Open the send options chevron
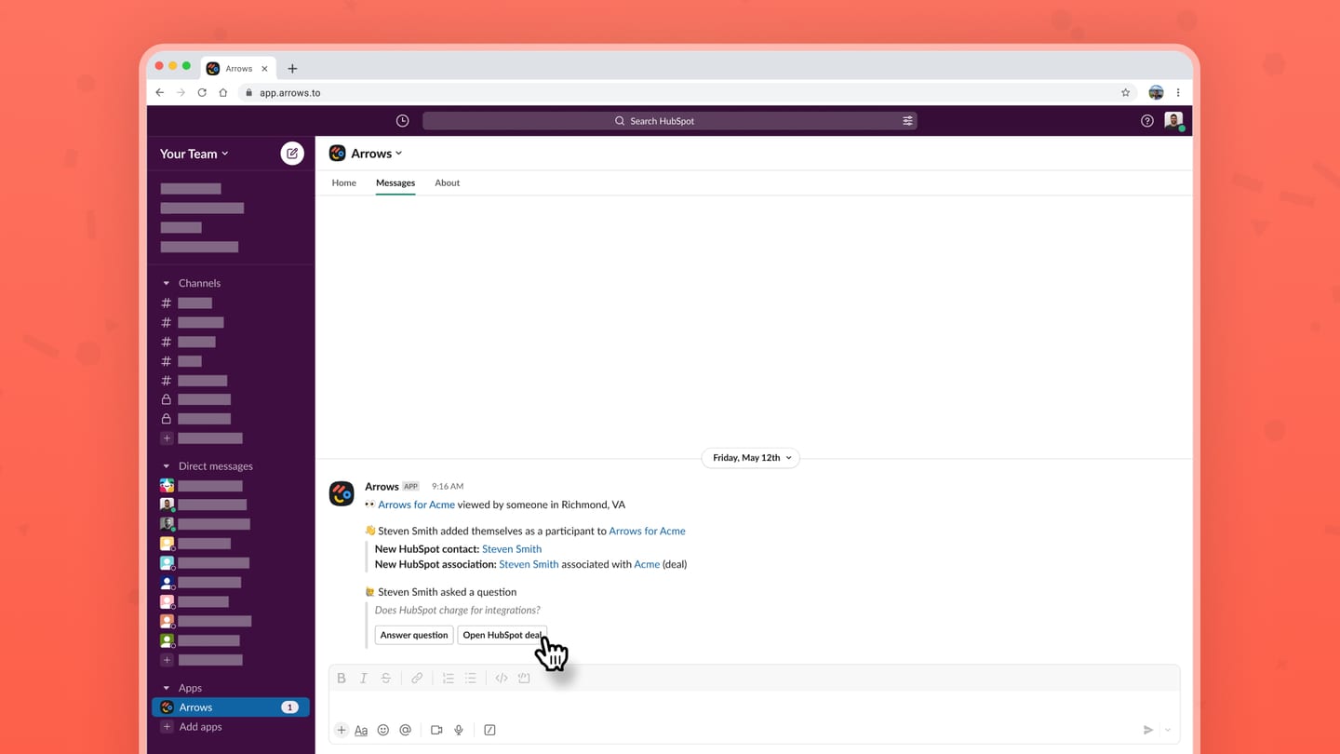1340x754 pixels. [1168, 731]
